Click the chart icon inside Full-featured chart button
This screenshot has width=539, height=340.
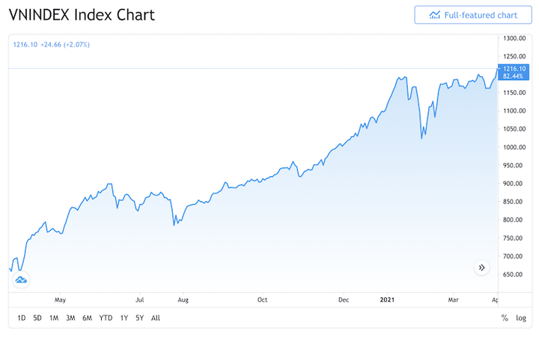tap(435, 15)
